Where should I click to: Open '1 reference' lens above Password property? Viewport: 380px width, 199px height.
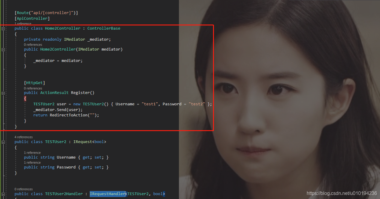tap(32, 162)
